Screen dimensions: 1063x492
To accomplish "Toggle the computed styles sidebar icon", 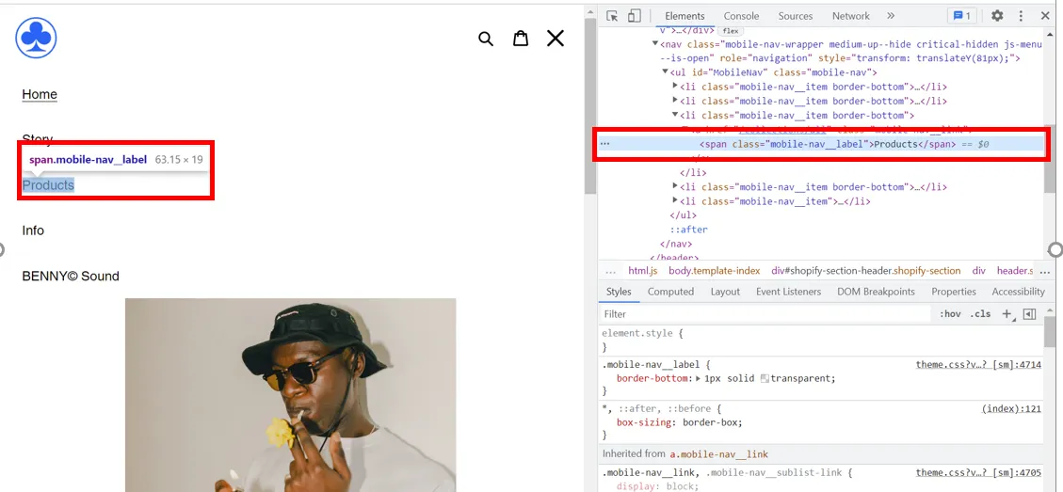I will coord(1030,314).
